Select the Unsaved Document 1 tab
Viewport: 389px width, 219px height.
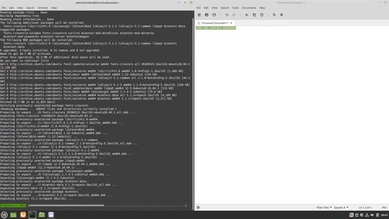click(x=215, y=23)
